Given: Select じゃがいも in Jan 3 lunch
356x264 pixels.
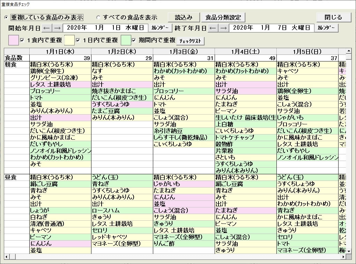Looking at the screenshot, I should pyautogui.click(x=184, y=184).
